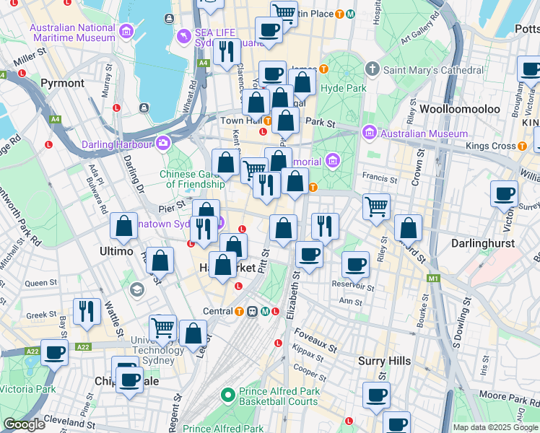
Task: Open the SEA LIFE Sydney Aquarium marker
Action: point(184,37)
